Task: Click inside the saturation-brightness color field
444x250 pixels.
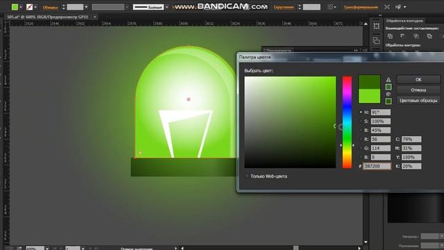Action: pos(290,122)
